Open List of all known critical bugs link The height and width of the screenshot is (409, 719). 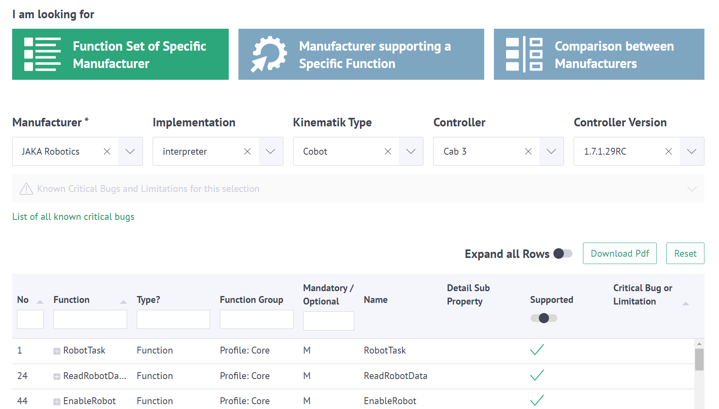tap(73, 217)
